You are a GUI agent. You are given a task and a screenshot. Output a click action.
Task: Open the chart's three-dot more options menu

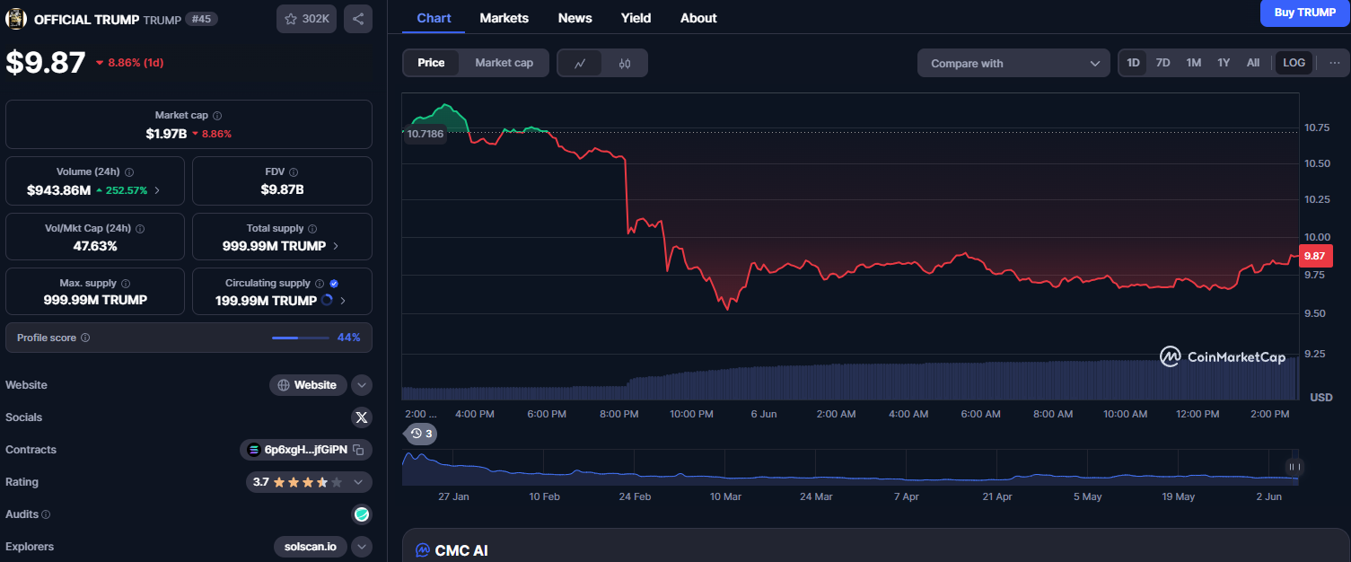(x=1334, y=63)
